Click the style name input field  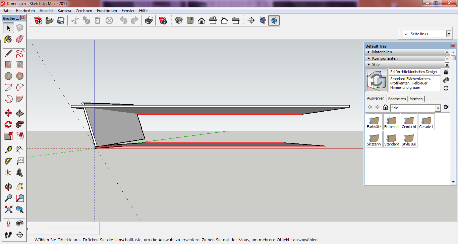[x=414, y=72]
